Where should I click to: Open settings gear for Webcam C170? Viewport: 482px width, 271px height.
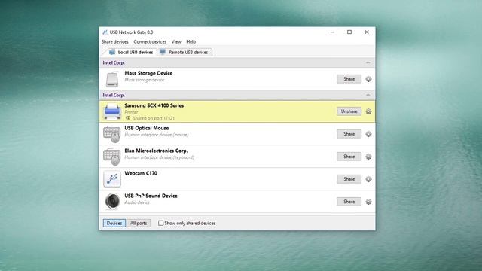pyautogui.click(x=368, y=179)
